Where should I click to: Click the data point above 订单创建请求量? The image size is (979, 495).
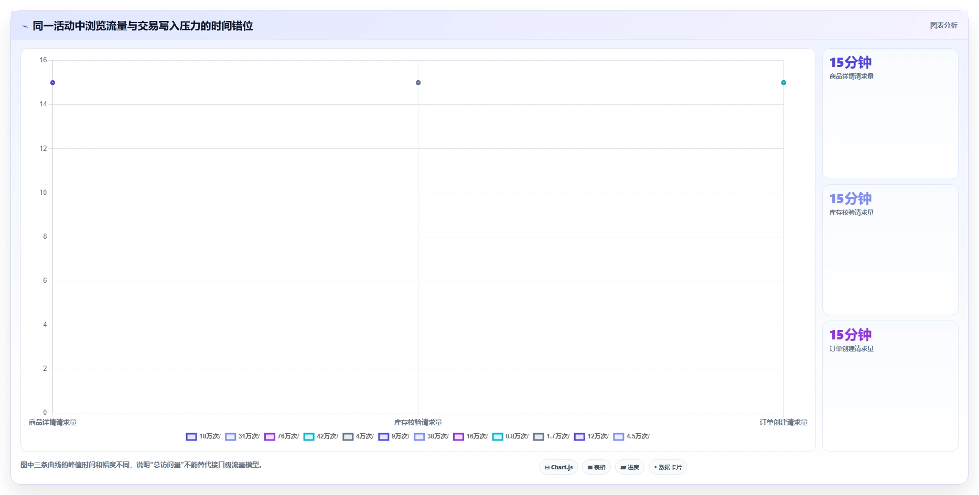[783, 83]
